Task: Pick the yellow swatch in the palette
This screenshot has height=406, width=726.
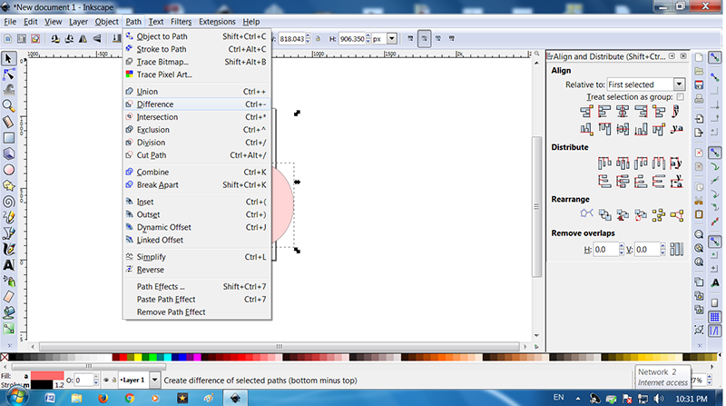Action: [x=138, y=357]
